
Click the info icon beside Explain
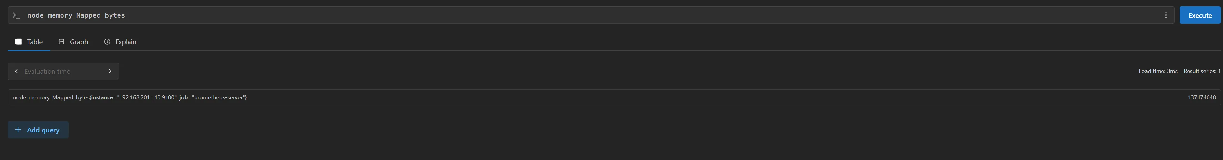[x=107, y=42]
